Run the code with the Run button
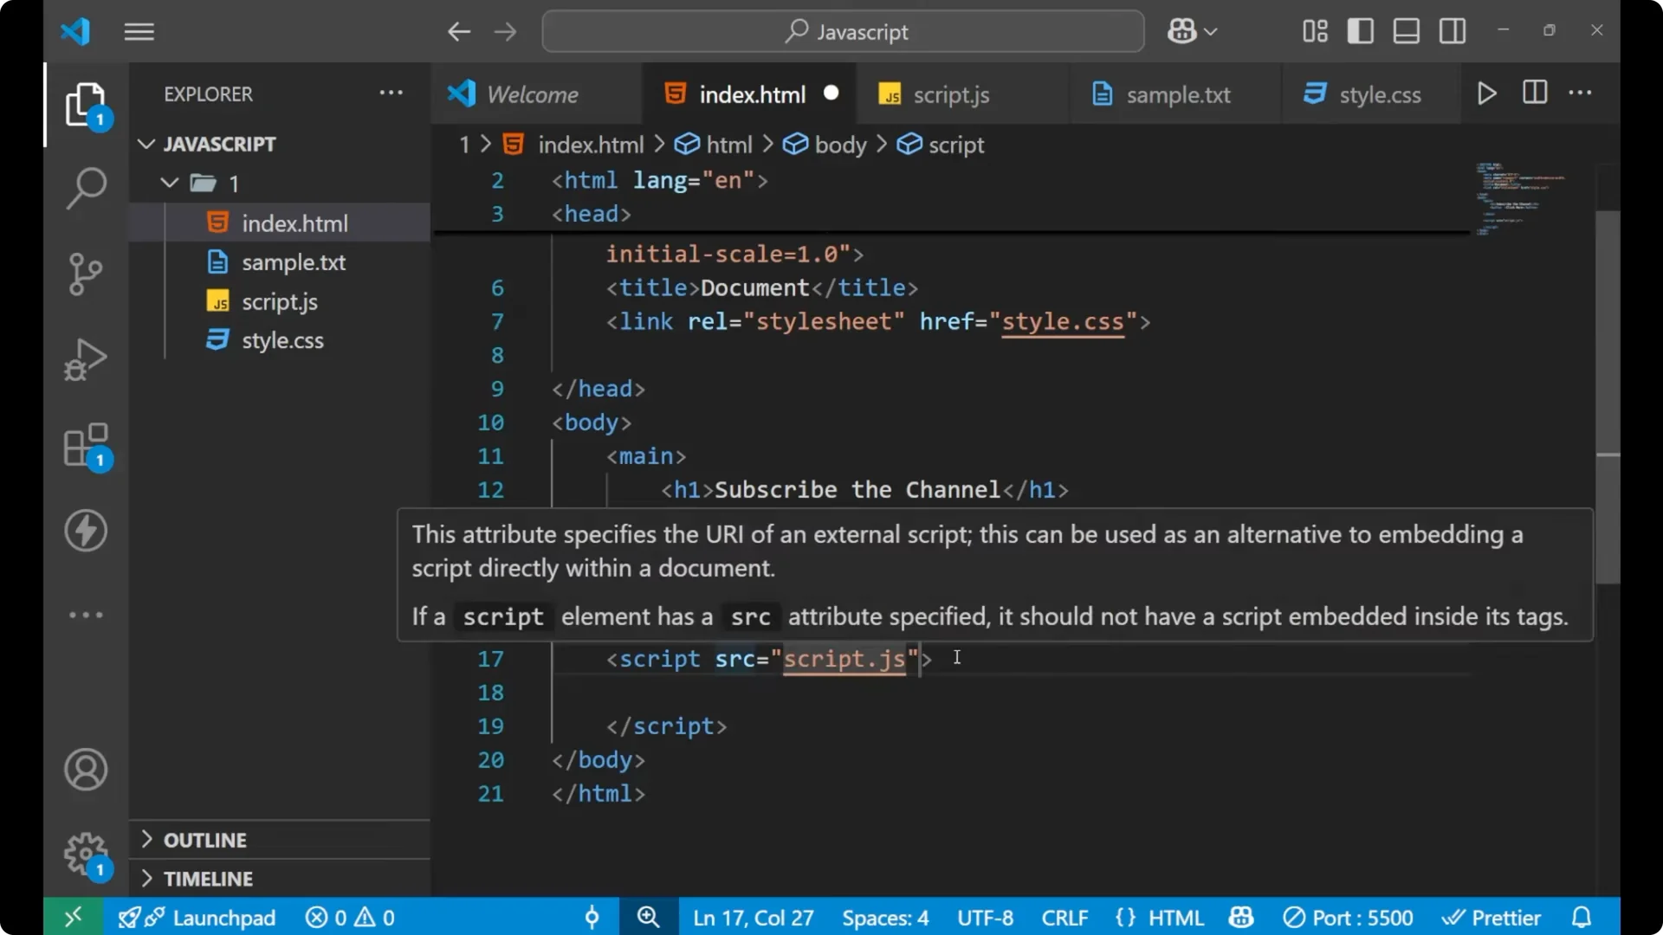The image size is (1663, 935). coord(1487,93)
